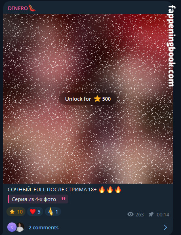Open the quoted reply Серия из 4-х фото
The height and width of the screenshot is (235, 181).
pos(38,199)
